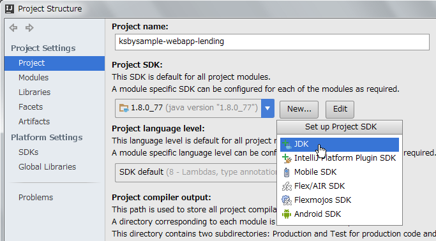This screenshot has height=241, width=436.
Task: Open the Project SDK dropdown arrow
Action: [x=267, y=108]
